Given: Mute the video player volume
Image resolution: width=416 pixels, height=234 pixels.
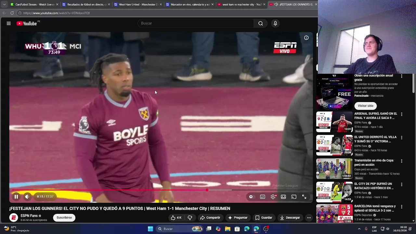Looking at the screenshot, I should click(27, 197).
